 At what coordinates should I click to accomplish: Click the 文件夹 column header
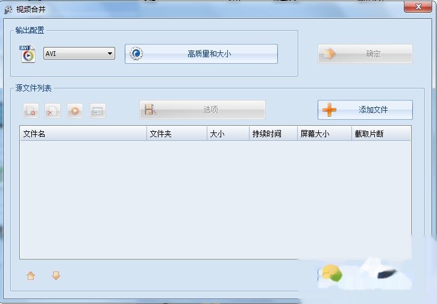click(177, 134)
